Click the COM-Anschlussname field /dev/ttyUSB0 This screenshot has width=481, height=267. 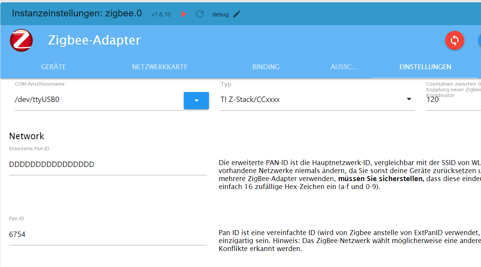click(99, 100)
